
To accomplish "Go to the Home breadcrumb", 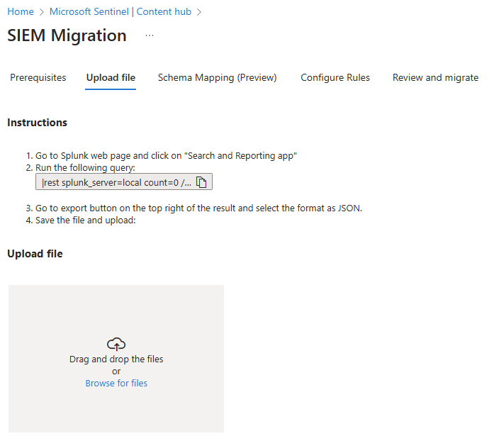I will (21, 11).
